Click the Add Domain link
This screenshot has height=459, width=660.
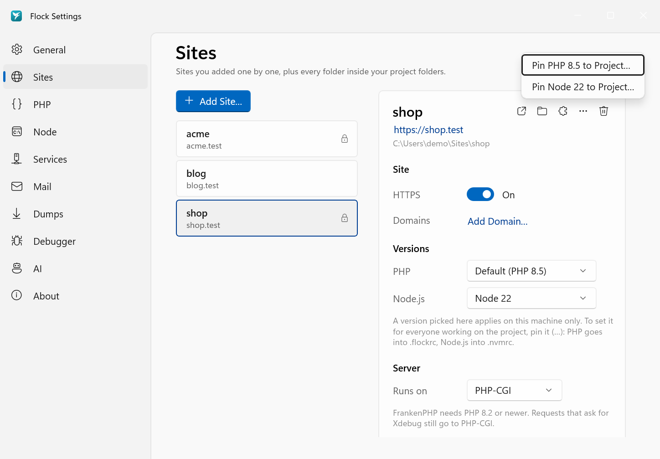click(x=498, y=222)
